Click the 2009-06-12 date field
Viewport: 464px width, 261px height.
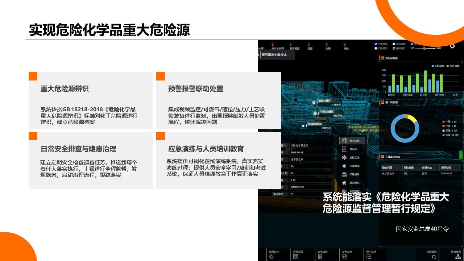[311, 152]
